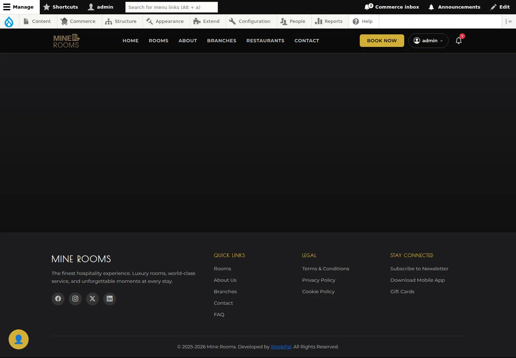Focus the menu links search field

point(172,7)
